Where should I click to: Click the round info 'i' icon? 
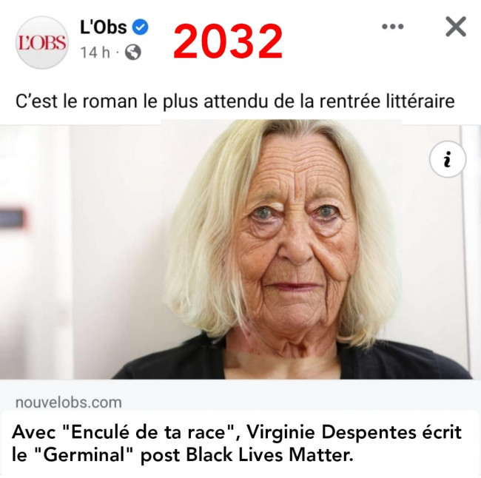[x=448, y=159]
